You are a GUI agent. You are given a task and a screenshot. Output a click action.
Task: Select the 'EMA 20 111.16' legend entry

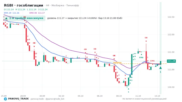11,13
